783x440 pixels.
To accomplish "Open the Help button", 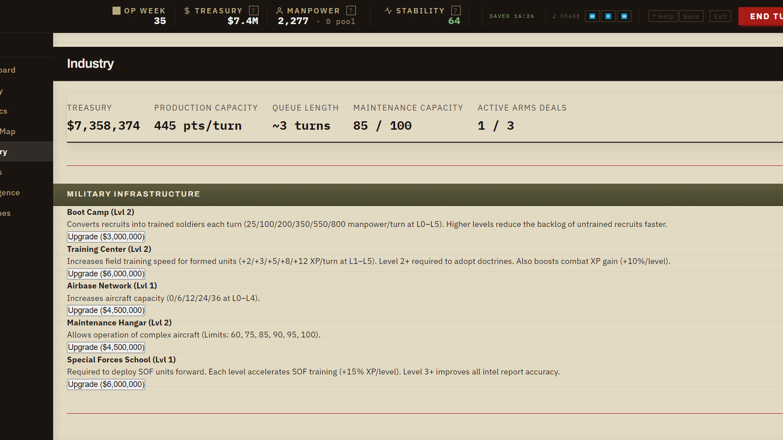I will [663, 16].
